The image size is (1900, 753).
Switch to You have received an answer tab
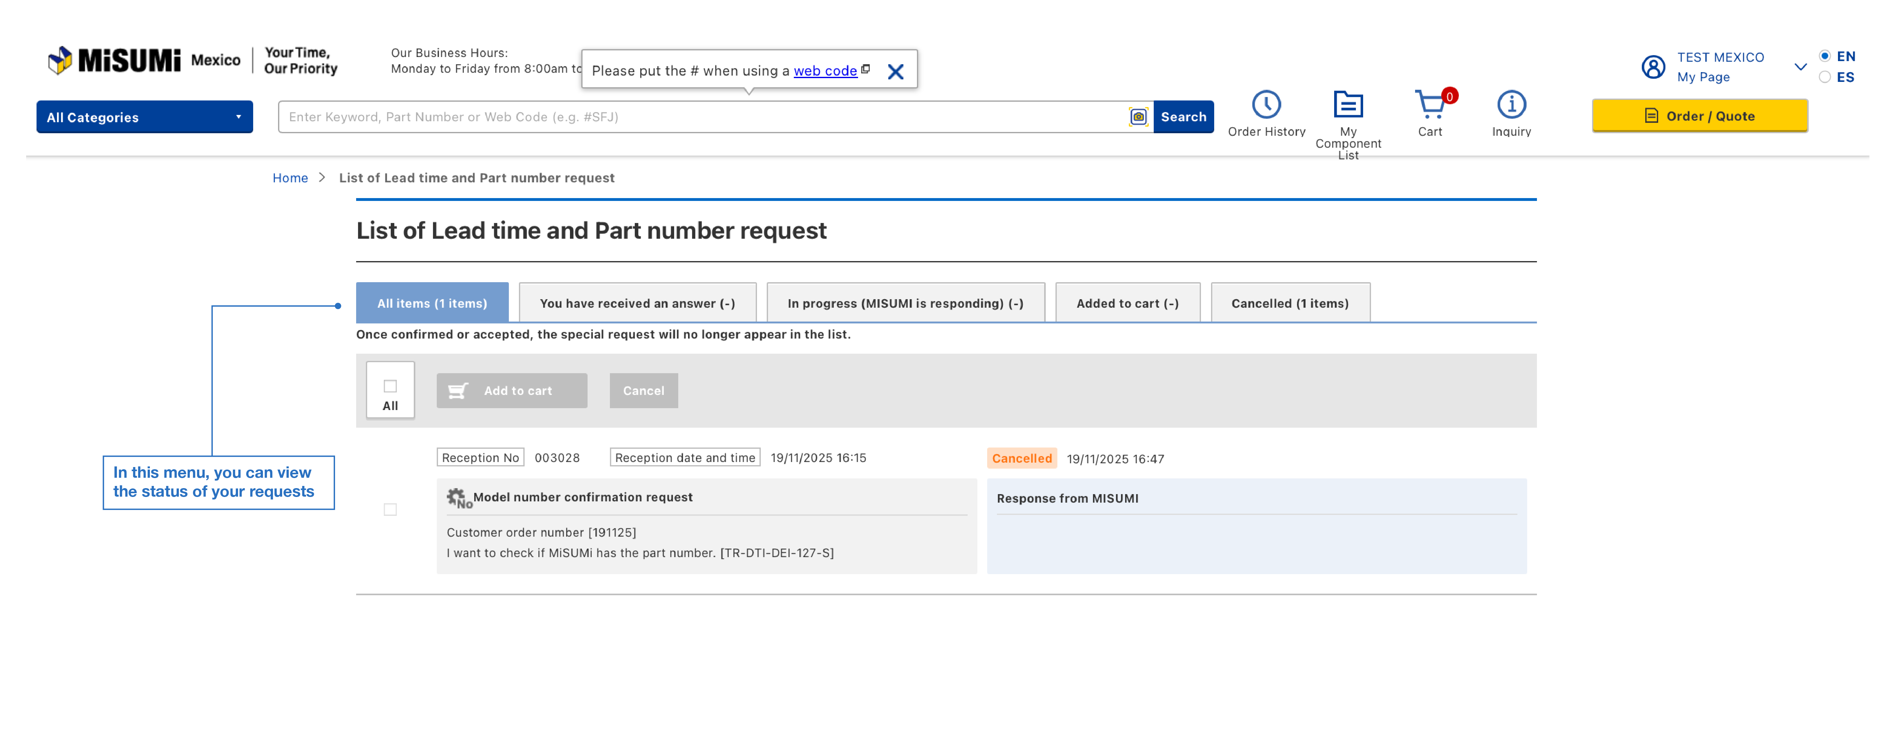tap(637, 302)
